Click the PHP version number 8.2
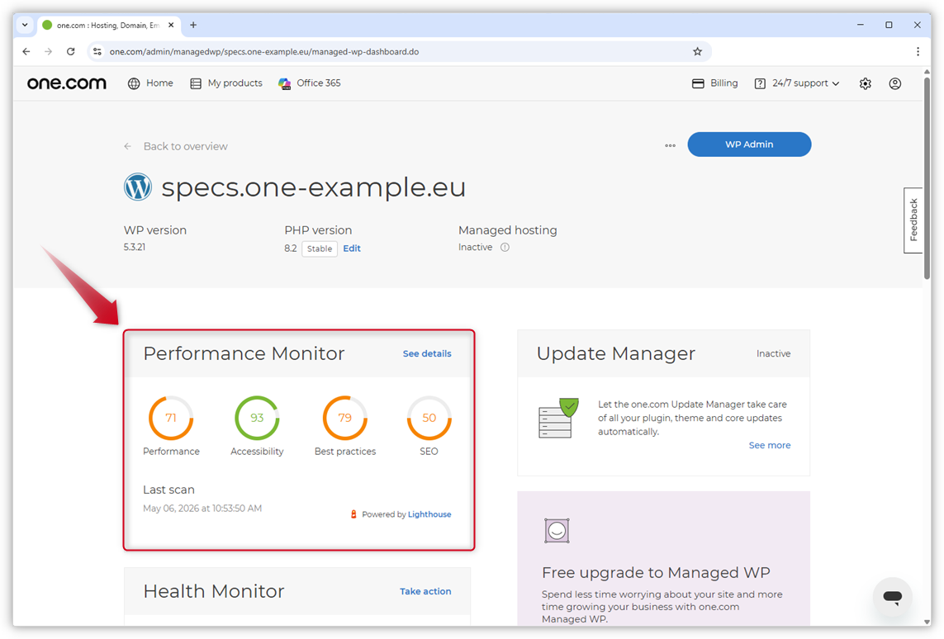Viewport: 944px width, 639px height. [x=290, y=248]
